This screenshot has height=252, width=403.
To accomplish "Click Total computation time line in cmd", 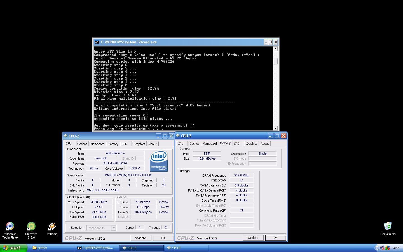I will pyautogui.click(x=152, y=105).
